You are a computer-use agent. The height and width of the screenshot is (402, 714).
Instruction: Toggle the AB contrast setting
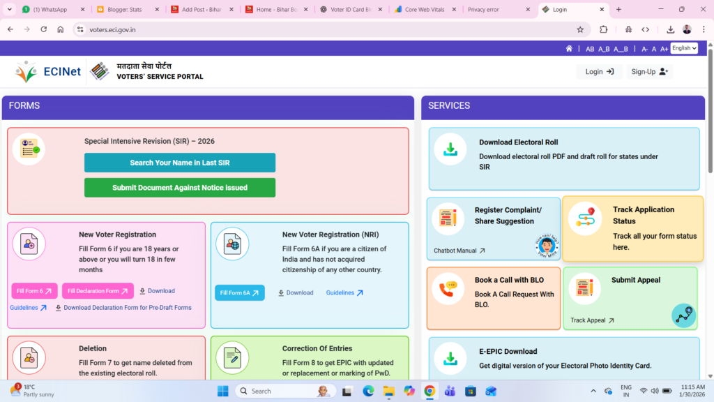(590, 48)
